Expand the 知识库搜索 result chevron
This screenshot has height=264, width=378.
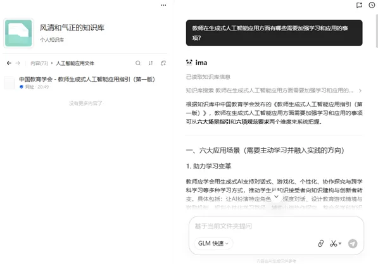360,91
